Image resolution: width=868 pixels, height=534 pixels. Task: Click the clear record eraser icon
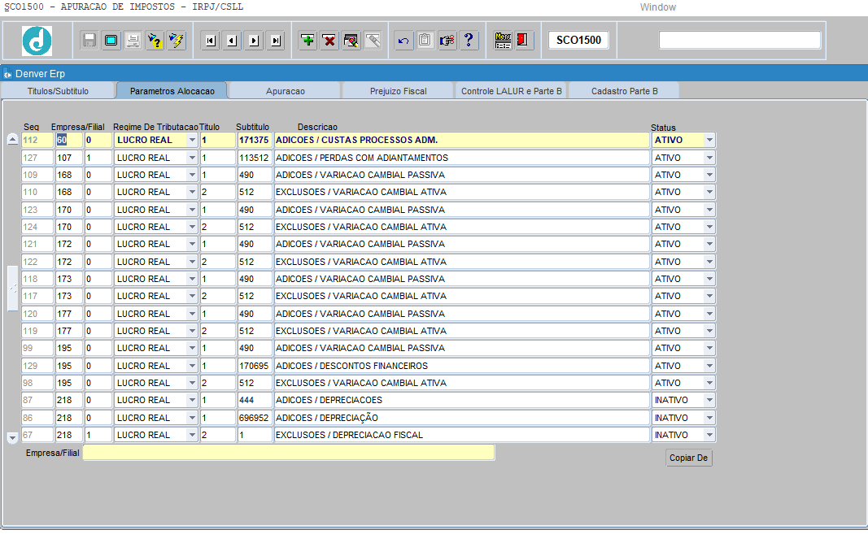point(351,41)
